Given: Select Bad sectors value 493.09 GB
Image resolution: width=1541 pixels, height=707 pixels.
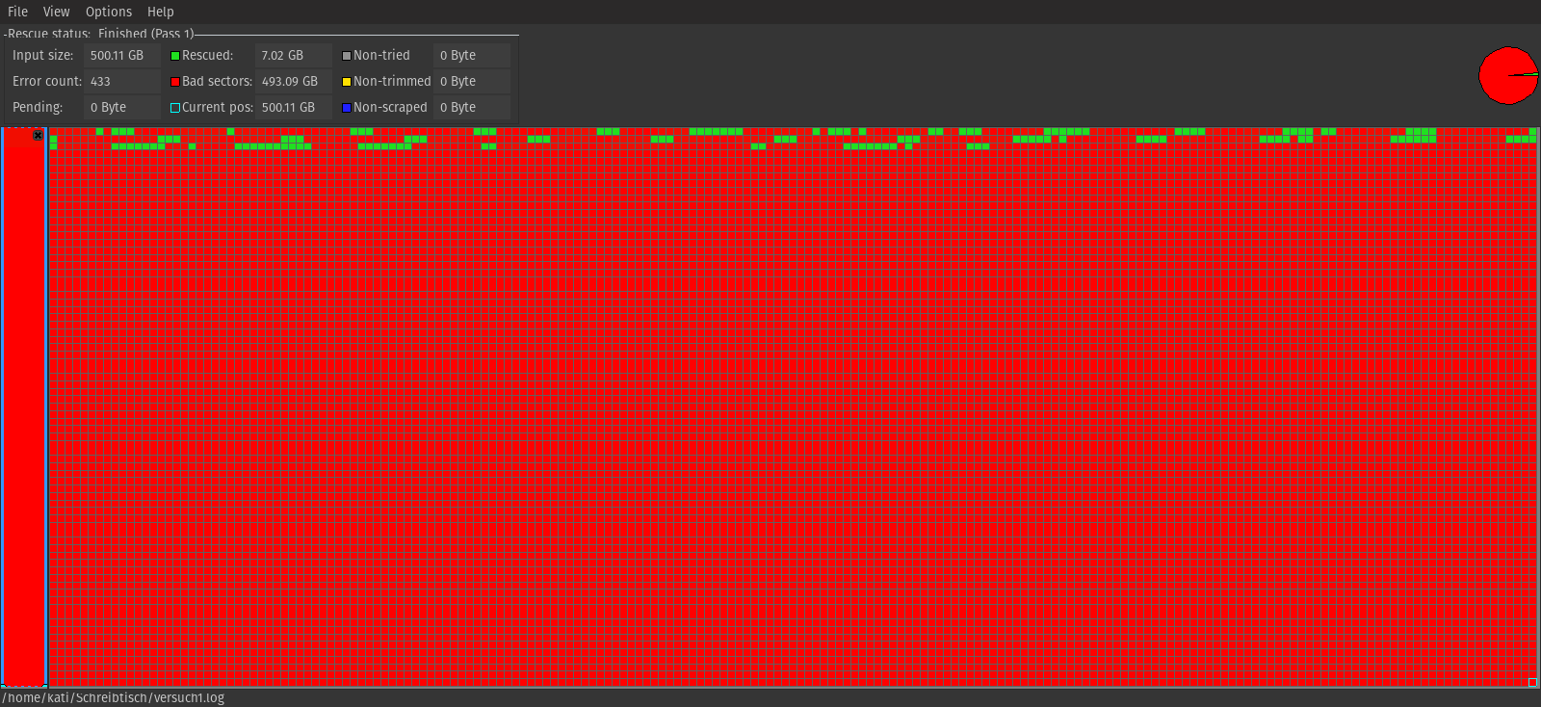Looking at the screenshot, I should [293, 82].
